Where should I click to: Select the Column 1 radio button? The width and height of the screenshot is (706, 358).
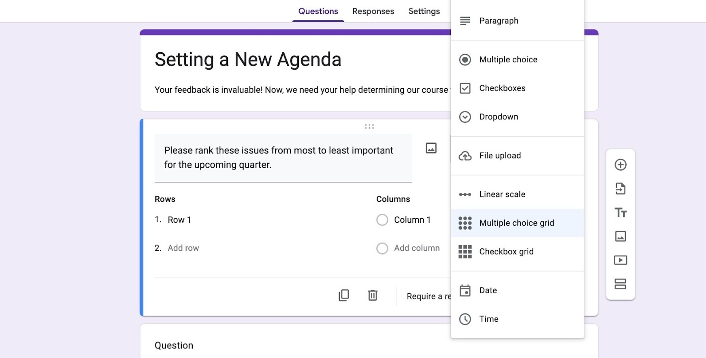[x=382, y=220]
